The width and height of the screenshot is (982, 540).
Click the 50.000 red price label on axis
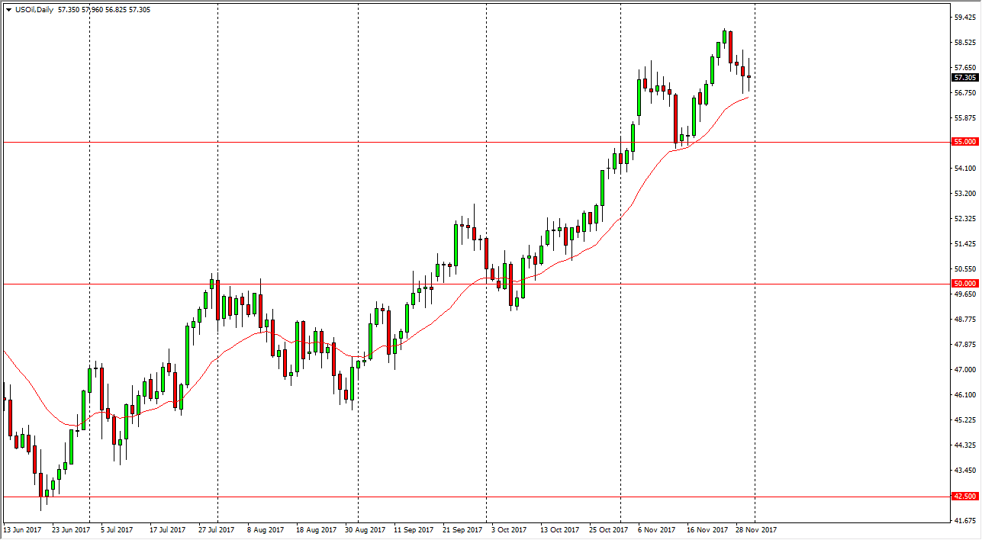click(964, 283)
